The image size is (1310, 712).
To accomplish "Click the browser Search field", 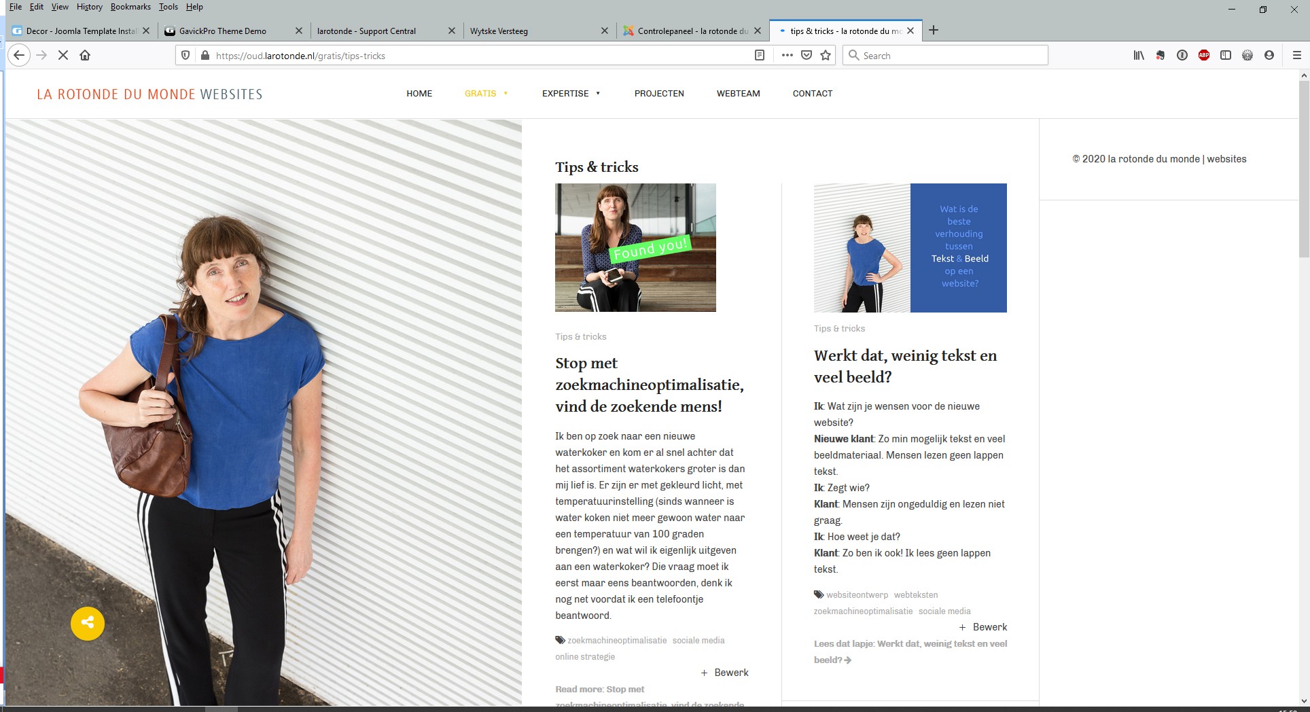I will pyautogui.click(x=945, y=56).
